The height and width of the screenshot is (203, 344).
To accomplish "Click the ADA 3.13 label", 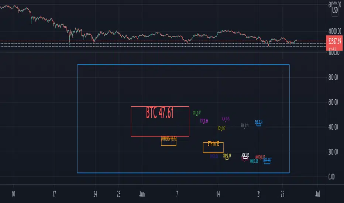I will coord(245,155).
